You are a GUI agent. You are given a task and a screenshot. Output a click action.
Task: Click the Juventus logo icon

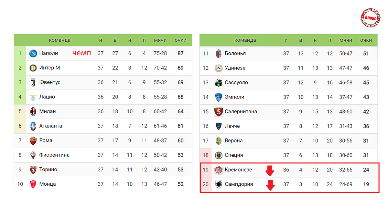pos(33,82)
